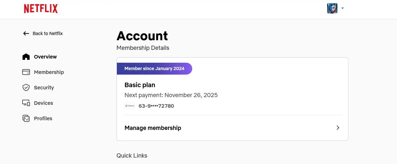This screenshot has width=397, height=164.
Task: Click the Membership card icon
Action: [x=26, y=72]
